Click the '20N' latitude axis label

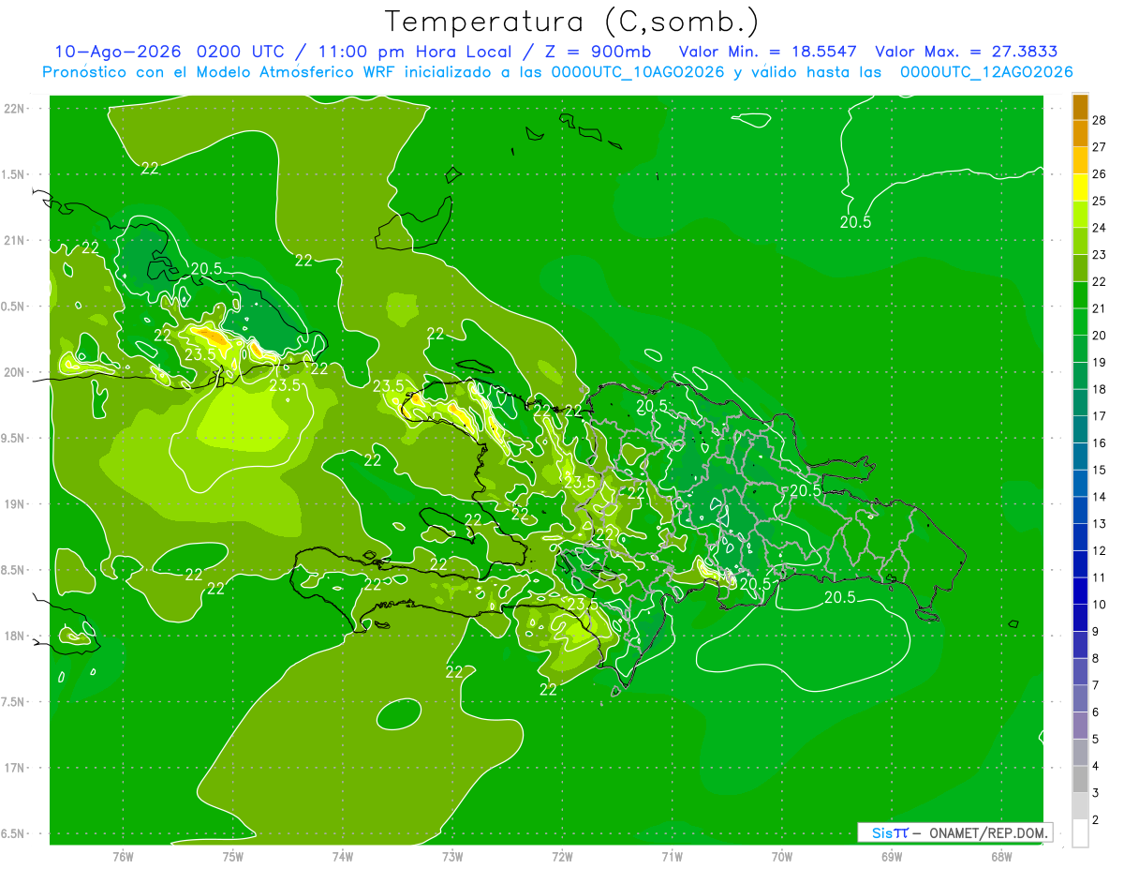pos(14,372)
